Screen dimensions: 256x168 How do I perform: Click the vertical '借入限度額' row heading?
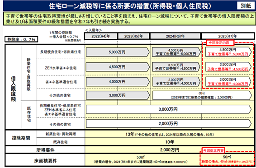click(x=14, y=89)
